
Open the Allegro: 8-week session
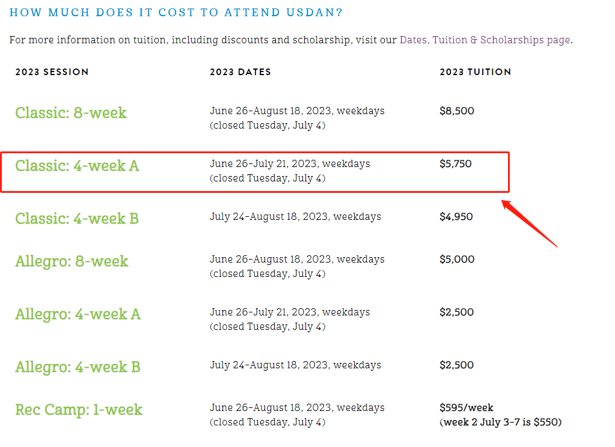click(72, 261)
